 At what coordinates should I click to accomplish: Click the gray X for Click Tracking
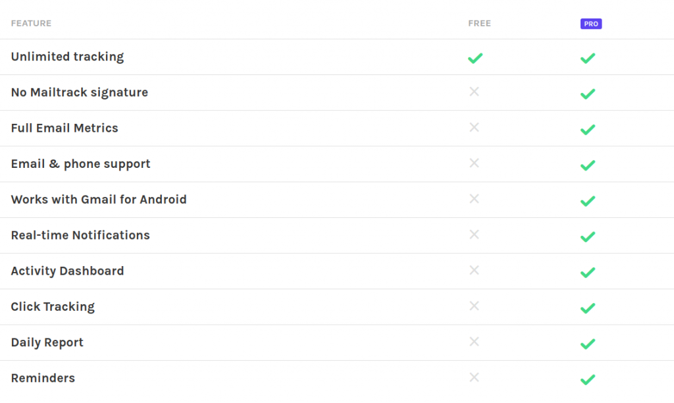tap(474, 306)
